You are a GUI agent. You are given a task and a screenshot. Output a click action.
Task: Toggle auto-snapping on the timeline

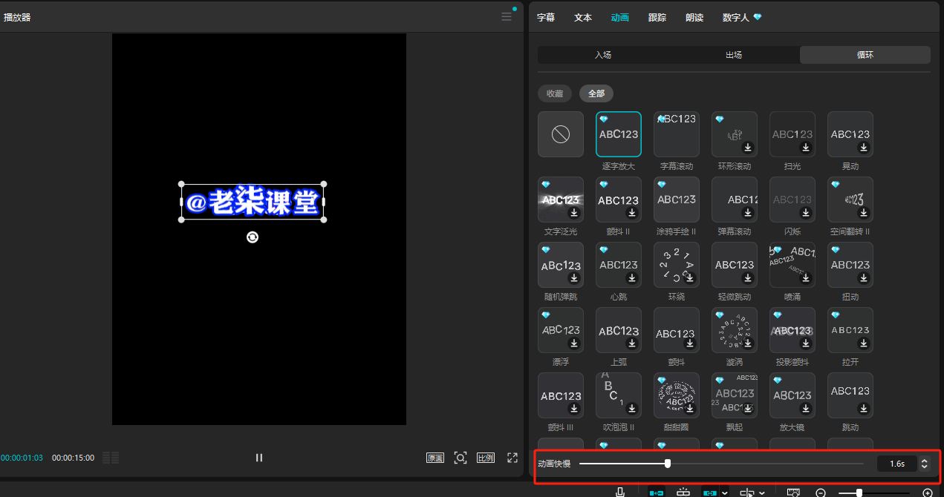pos(683,492)
